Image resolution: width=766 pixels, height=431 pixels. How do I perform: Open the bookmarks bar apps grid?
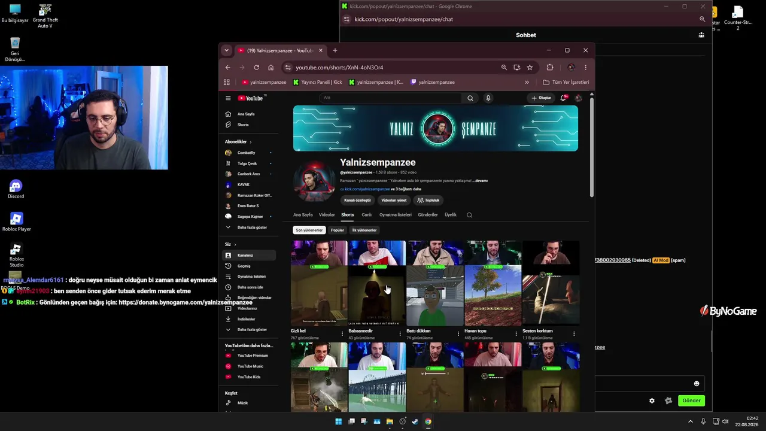[x=227, y=82]
